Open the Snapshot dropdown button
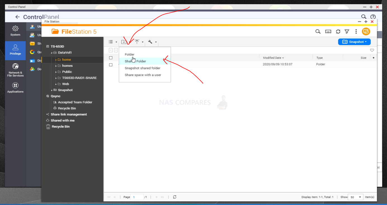 pos(354,42)
